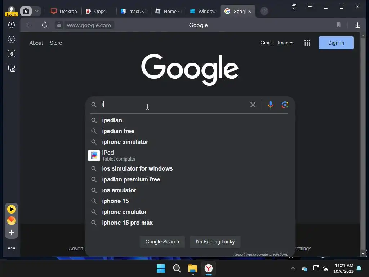Open the sidebar tab counter showing 6

(11, 54)
